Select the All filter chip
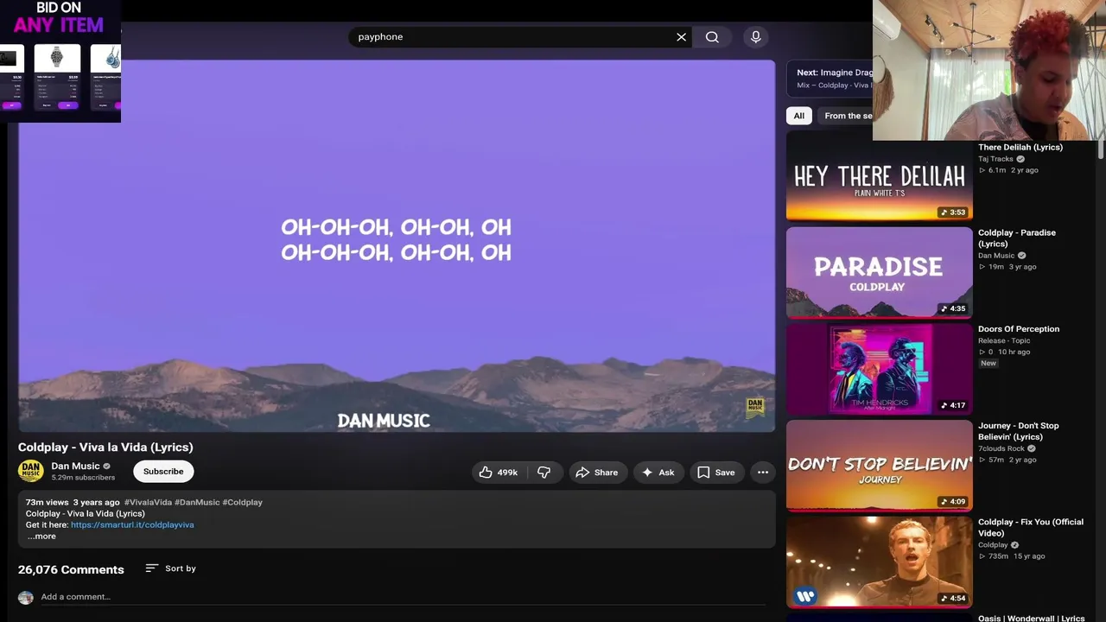The width and height of the screenshot is (1106, 622). (x=799, y=116)
